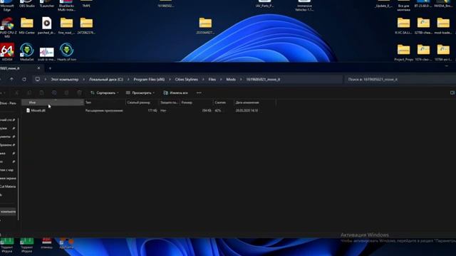Screen dimensions: 456x256
Task: Select Cut Materia folder in sidebar
Action: click(x=8, y=186)
